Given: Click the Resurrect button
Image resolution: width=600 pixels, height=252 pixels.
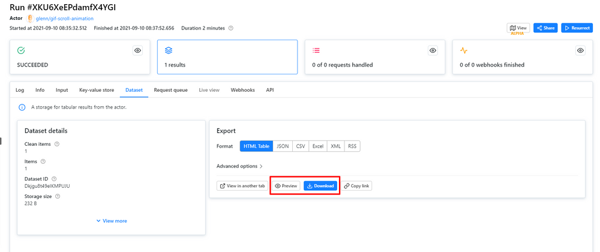Looking at the screenshot, I should (577, 28).
